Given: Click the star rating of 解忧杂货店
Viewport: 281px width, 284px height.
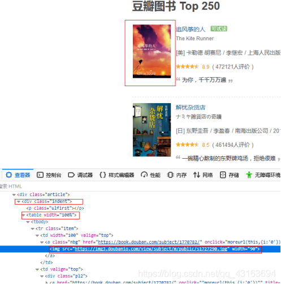Looking at the screenshot, I should 187,145.
